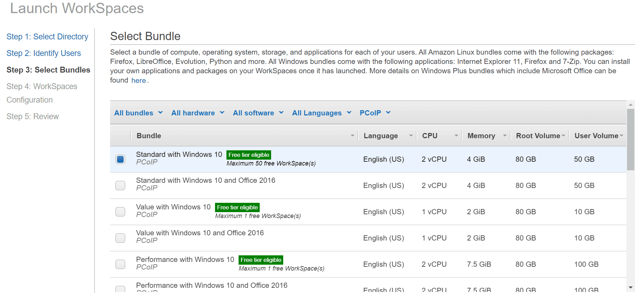Select Standard with Windows 10 and Office 2016
This screenshot has width=635, height=293.
(120, 186)
